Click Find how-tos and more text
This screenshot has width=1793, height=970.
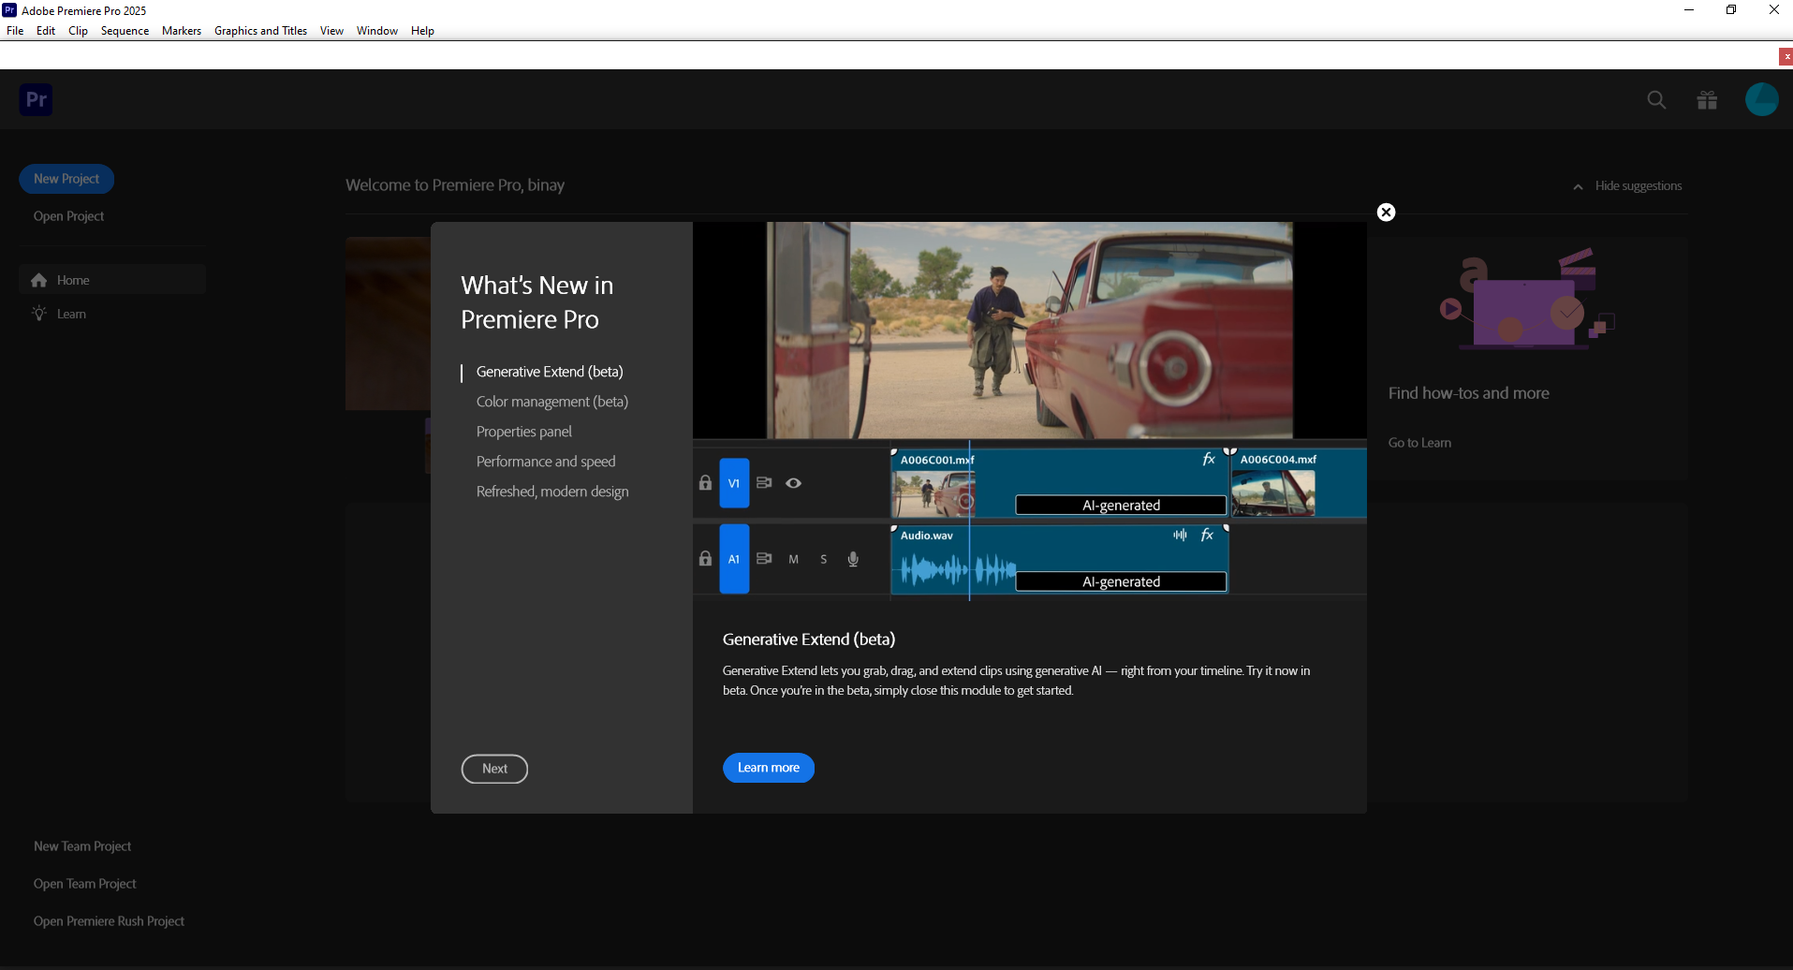(1468, 393)
